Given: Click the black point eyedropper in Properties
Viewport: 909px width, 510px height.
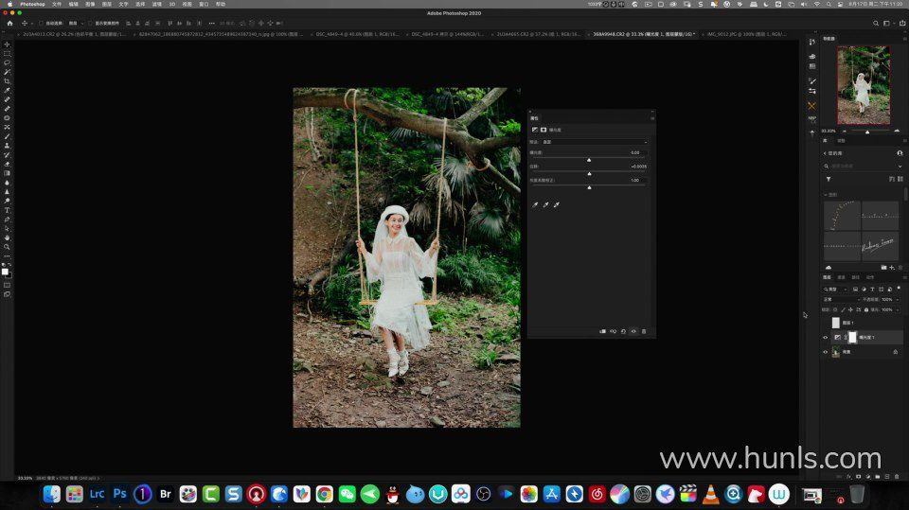Looking at the screenshot, I should pos(535,204).
